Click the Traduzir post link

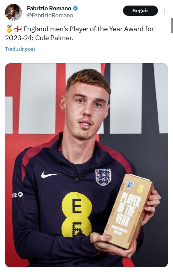20,49
